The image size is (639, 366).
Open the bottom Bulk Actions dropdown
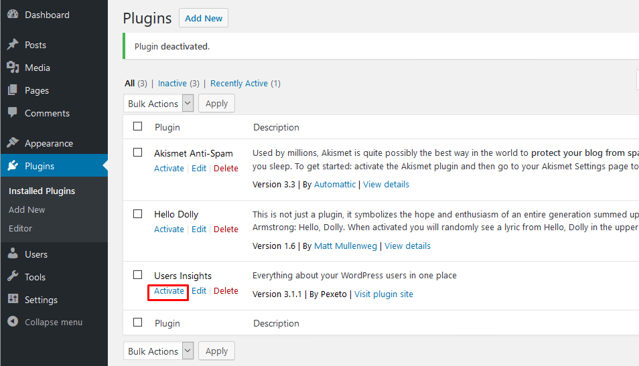click(159, 351)
